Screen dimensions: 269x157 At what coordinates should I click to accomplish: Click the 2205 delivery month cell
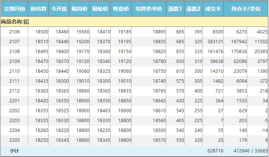(14, 140)
